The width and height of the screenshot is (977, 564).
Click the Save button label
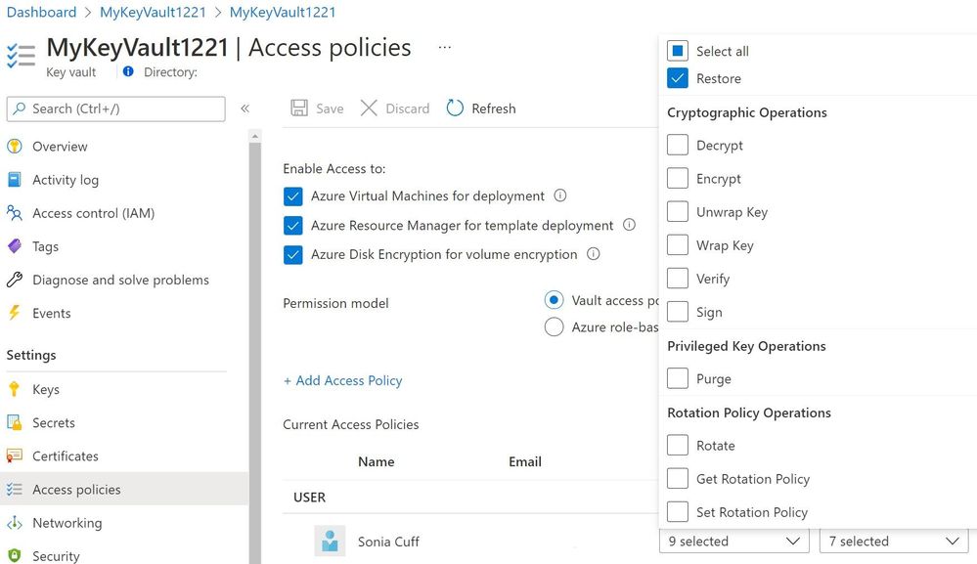[x=330, y=108]
